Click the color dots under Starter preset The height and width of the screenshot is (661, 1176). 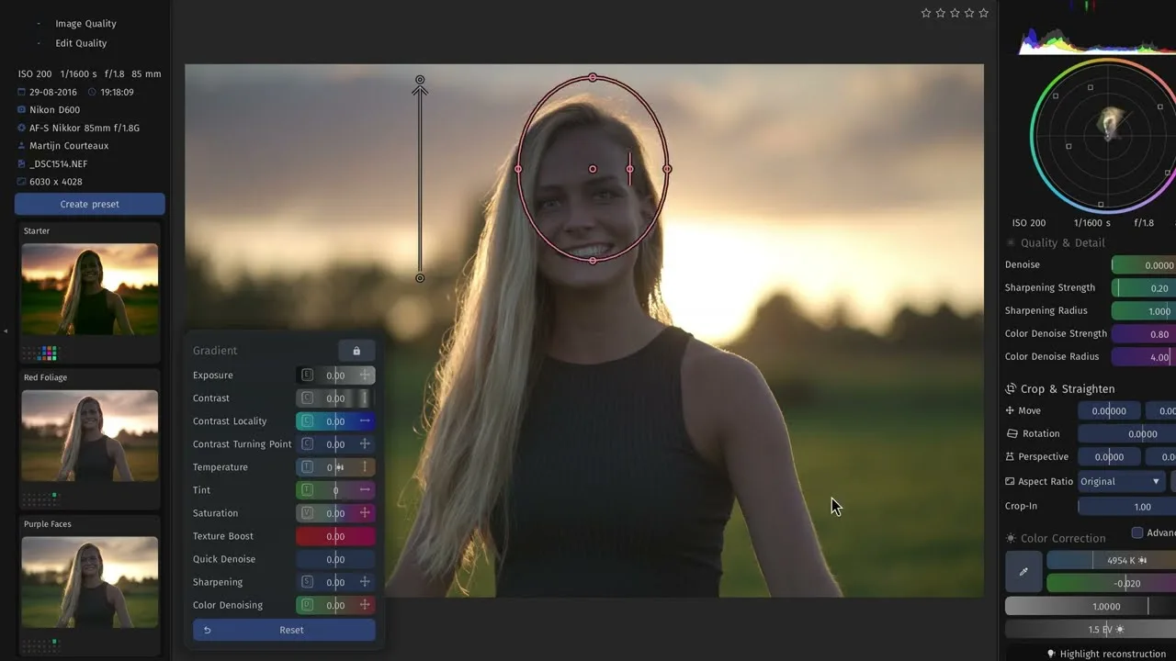point(40,353)
